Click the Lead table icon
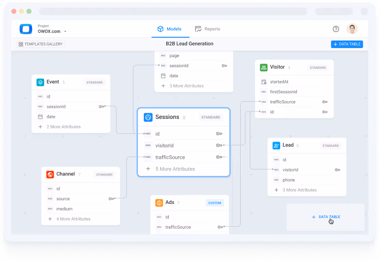This screenshot has width=380, height=260. click(276, 145)
